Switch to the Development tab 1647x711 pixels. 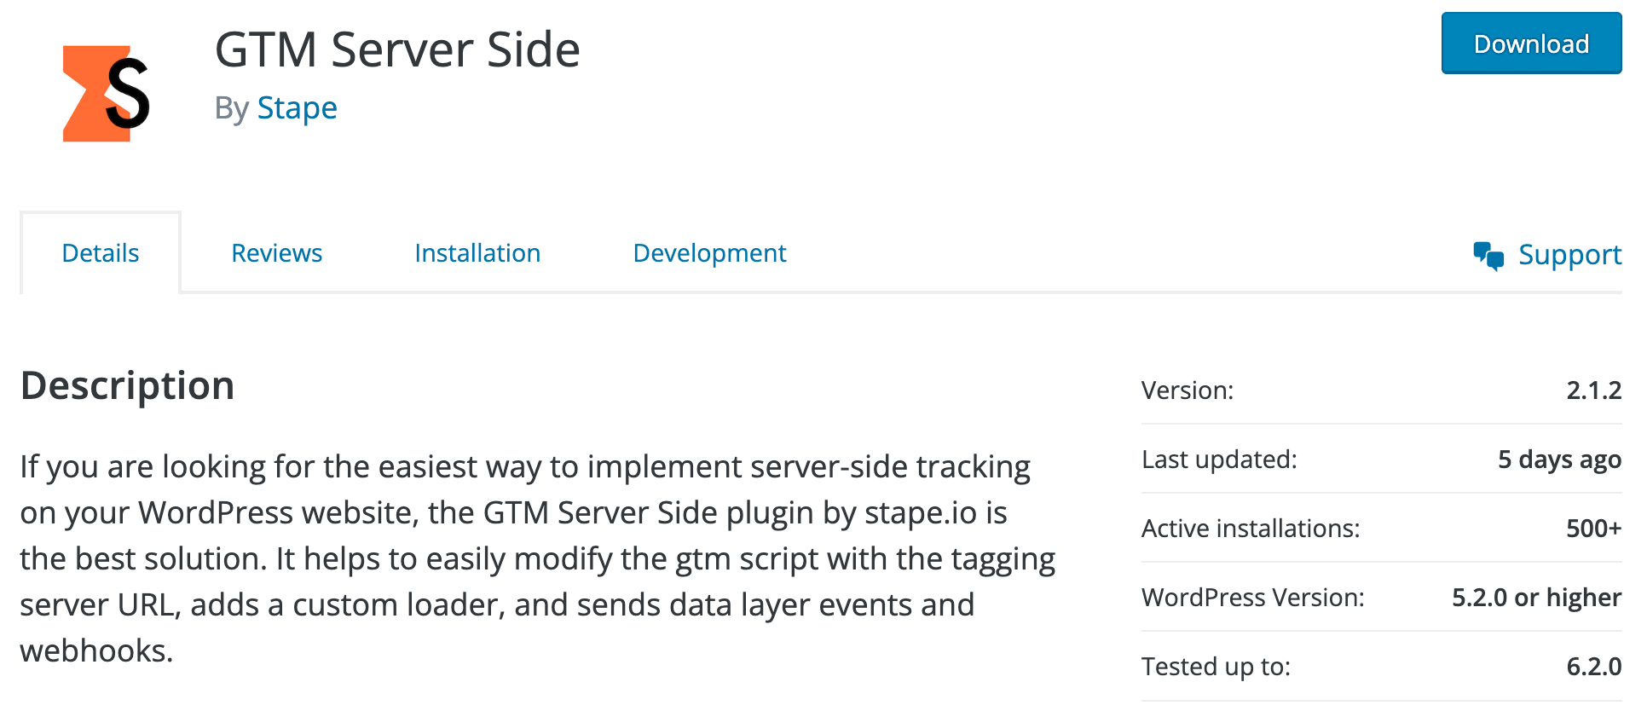coord(708,252)
